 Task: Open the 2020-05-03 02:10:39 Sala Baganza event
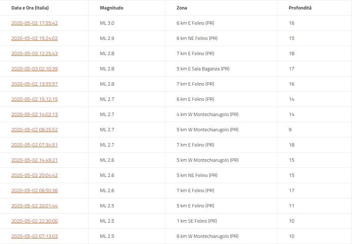[34, 69]
